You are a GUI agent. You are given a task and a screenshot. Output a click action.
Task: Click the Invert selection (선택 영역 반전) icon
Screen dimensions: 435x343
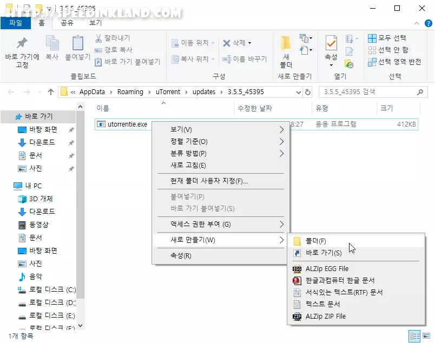[372, 62]
